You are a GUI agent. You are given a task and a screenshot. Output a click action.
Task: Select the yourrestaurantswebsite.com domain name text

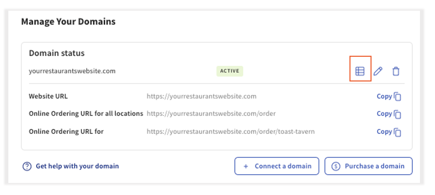point(72,71)
